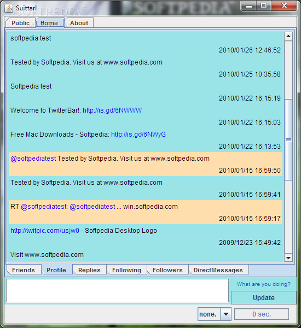Open the DirectMessages tab
Image resolution: width=301 pixels, height=328 pixels.
218,270
